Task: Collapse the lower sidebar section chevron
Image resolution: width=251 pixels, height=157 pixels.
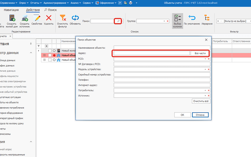Action: tap(31, 142)
